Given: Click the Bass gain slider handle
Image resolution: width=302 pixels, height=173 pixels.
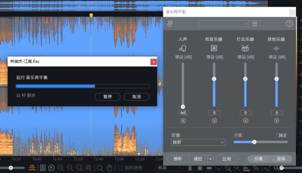Looking at the screenshot, I should (x=214, y=79).
